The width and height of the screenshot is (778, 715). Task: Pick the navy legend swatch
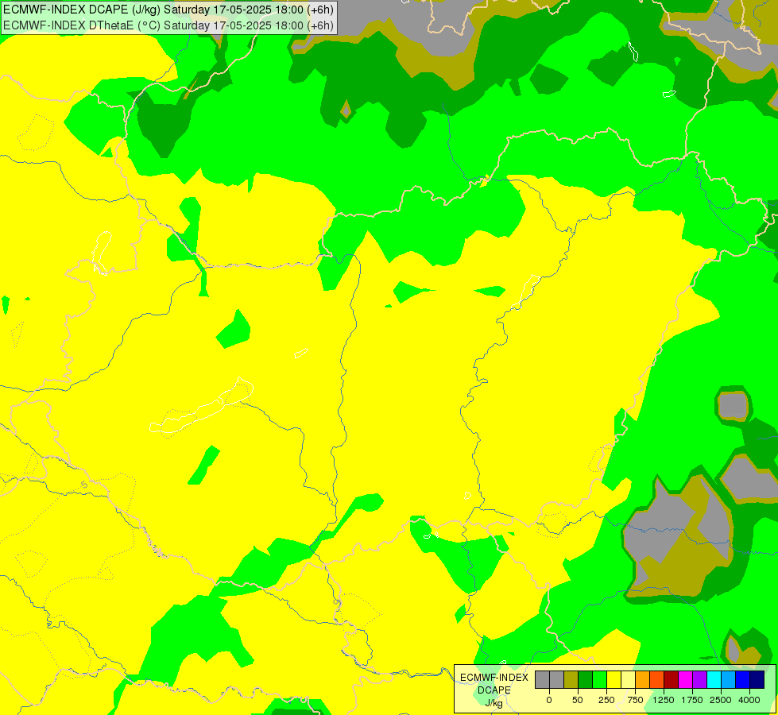[x=757, y=680]
